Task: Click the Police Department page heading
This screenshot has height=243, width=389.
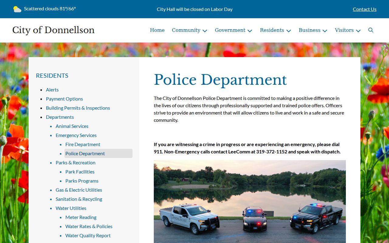Action: pyautogui.click(x=220, y=80)
